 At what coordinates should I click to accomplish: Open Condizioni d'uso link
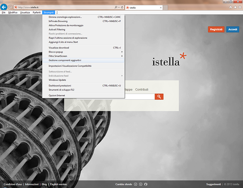[x=13, y=184]
